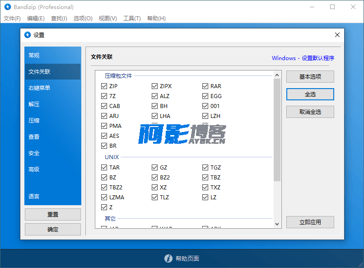Toggle the LZH checkbox
Image resolution: width=364 pixels, height=268 pixels.
pos(205,116)
